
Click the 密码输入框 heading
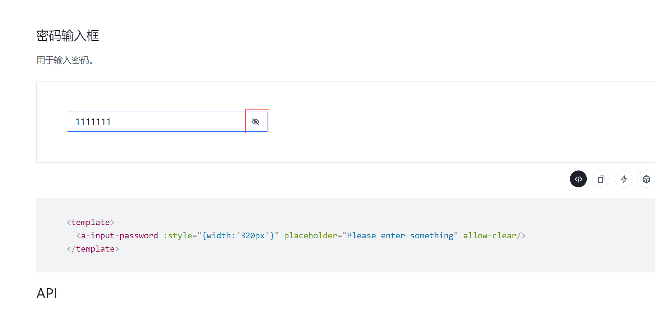click(x=68, y=36)
